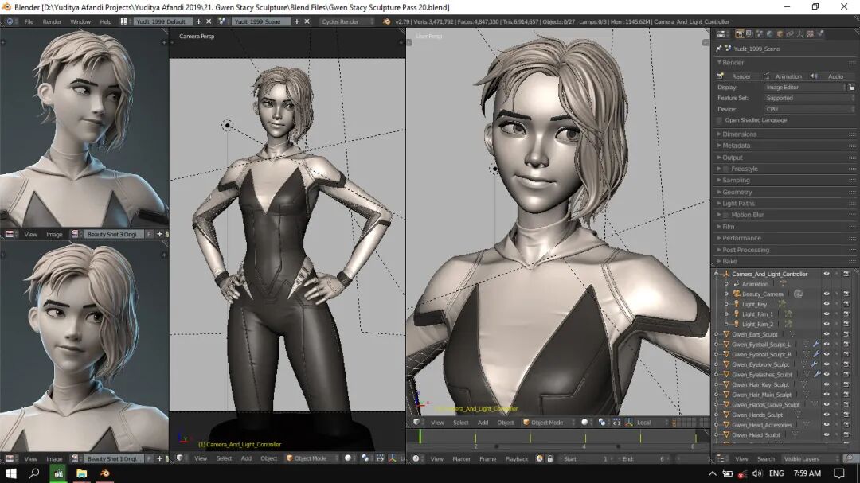Click the camera view editor type cube icon

tap(179, 458)
